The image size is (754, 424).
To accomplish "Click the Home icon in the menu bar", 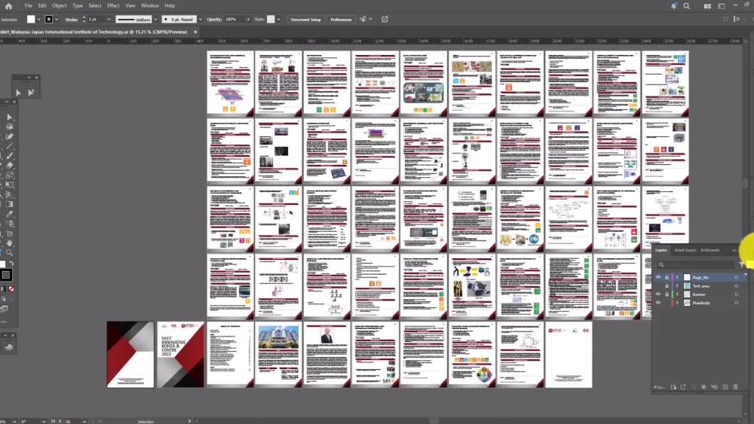I will (x=8, y=6).
